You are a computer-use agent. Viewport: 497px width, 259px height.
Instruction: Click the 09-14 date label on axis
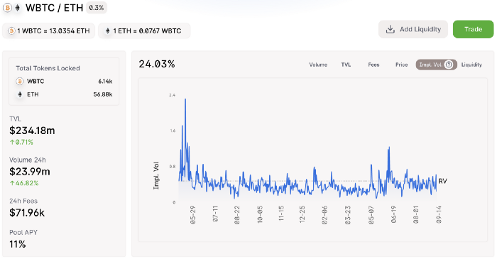tap(439, 215)
